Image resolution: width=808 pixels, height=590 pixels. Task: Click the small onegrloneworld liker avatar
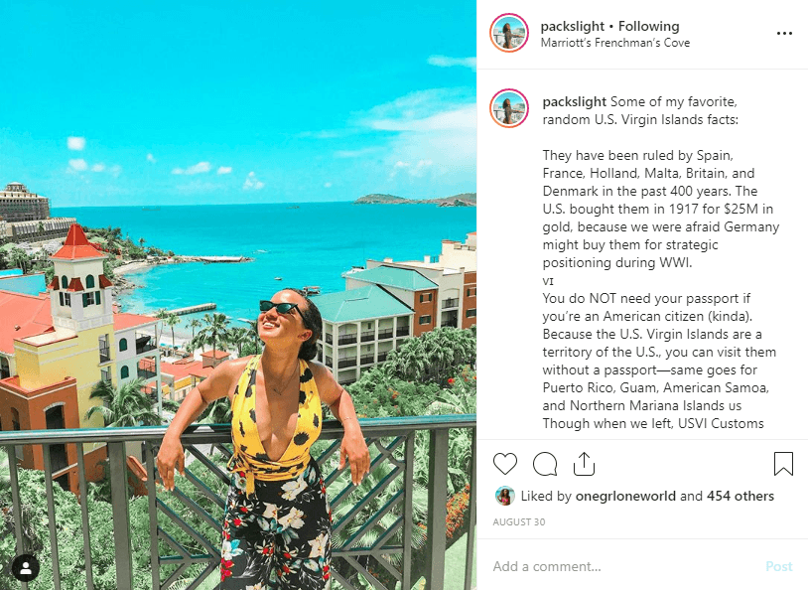coord(504,497)
